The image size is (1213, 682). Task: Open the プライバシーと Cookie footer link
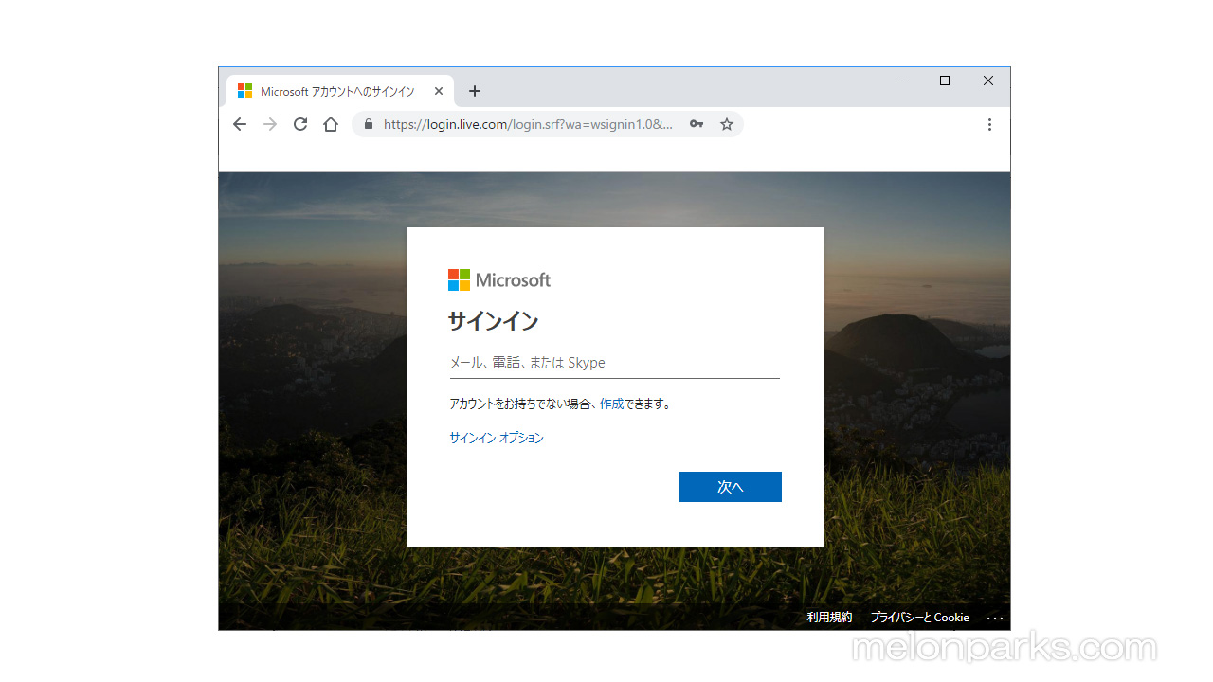point(920,618)
